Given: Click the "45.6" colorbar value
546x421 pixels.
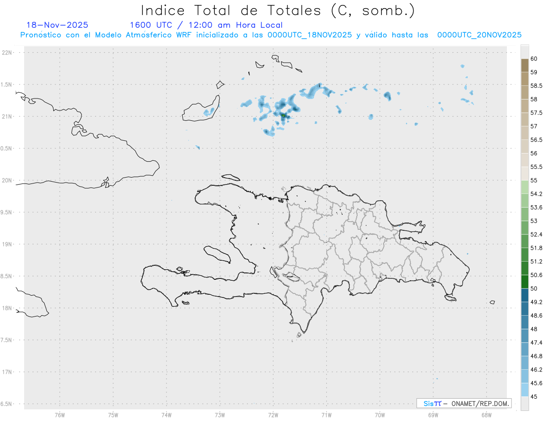Looking at the screenshot, I should click(x=536, y=383).
